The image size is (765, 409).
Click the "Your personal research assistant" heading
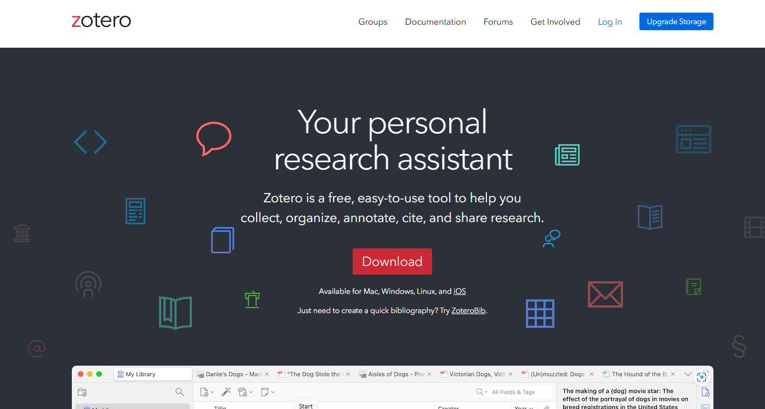(393, 140)
